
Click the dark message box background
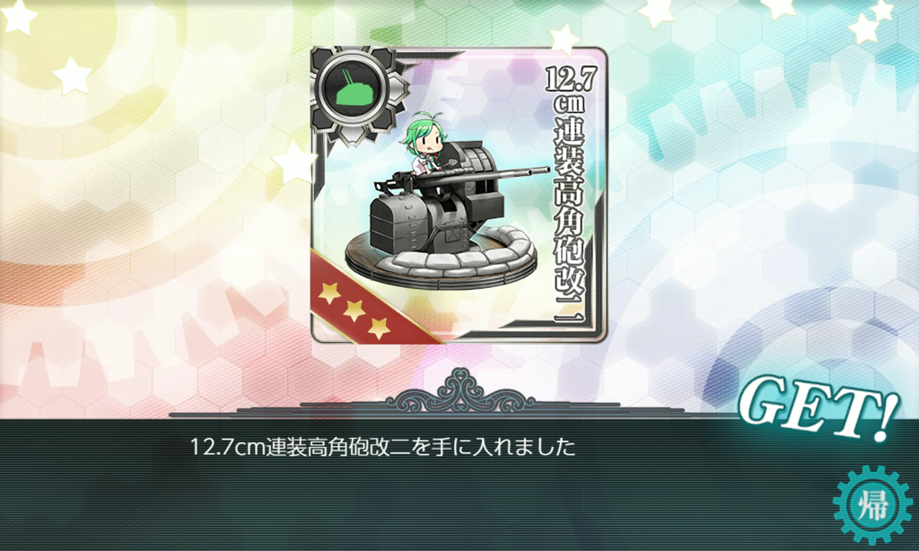[459, 485]
